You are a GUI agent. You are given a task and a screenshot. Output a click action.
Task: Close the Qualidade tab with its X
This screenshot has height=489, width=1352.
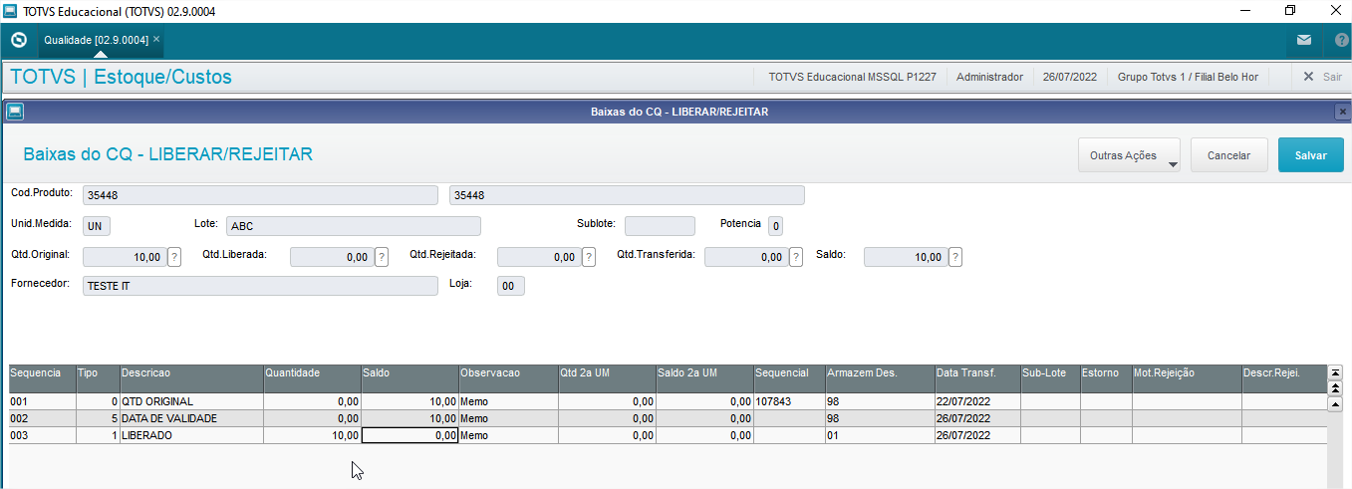tap(156, 39)
